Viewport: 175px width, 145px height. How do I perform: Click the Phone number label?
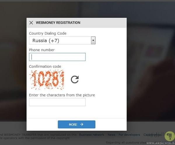[x=42, y=50]
